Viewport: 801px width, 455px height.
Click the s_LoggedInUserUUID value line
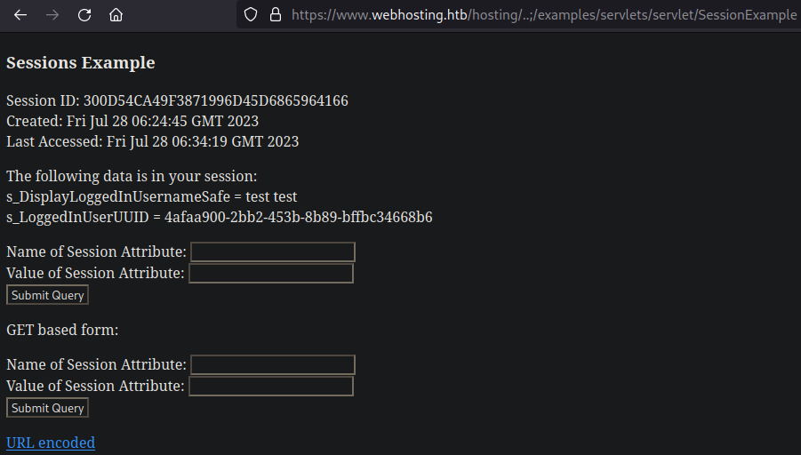click(x=220, y=217)
